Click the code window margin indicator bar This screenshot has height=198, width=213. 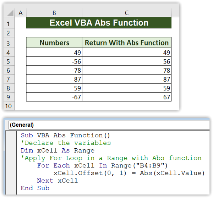click(x=11, y=163)
